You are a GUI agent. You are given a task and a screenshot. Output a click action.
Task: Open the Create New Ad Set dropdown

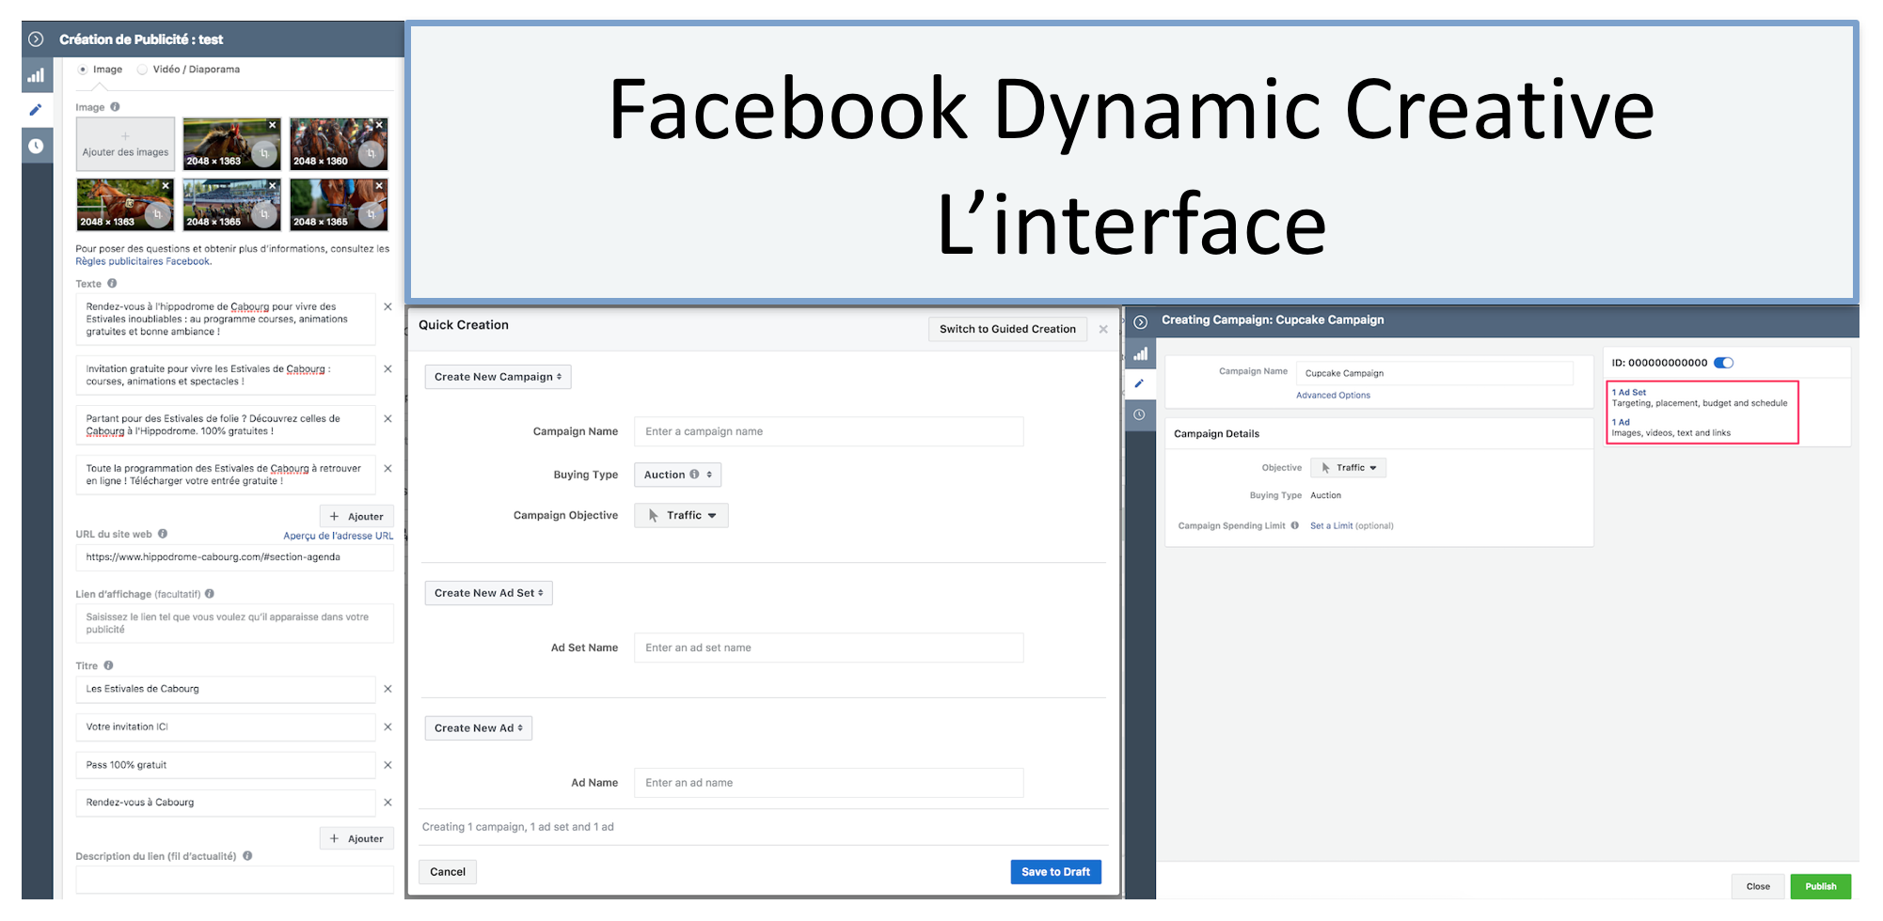pos(488,593)
